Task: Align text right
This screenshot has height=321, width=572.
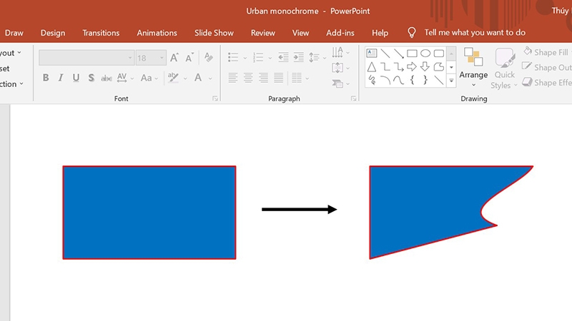Action: pos(263,78)
